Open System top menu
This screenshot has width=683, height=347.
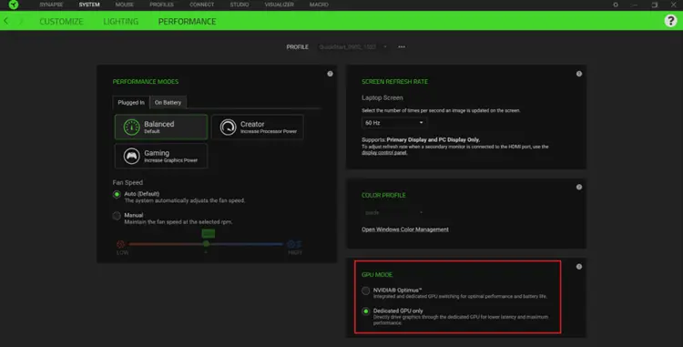tap(89, 5)
